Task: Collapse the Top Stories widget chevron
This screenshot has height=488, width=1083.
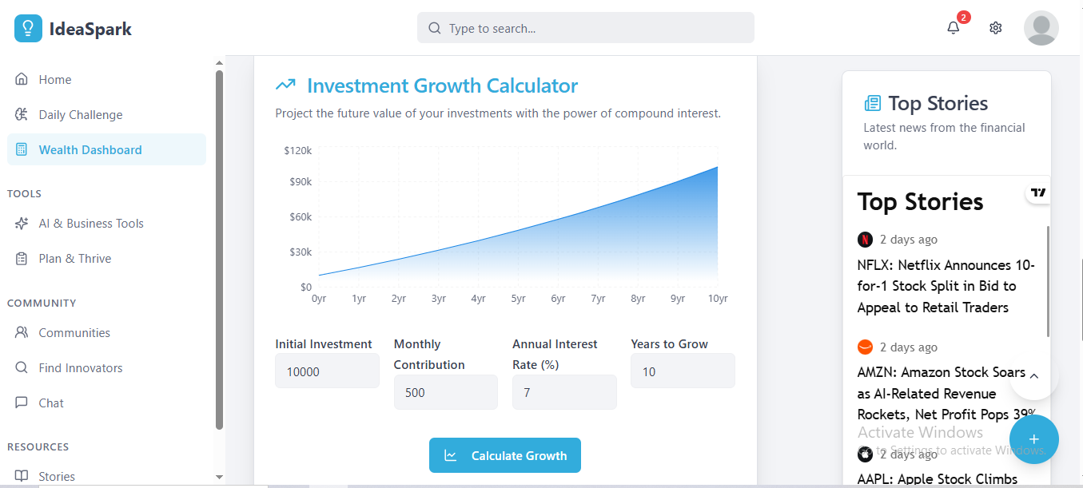Action: (x=1033, y=375)
